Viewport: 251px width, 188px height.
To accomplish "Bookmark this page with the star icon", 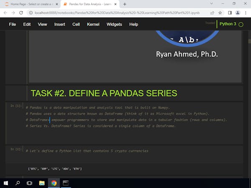I will 220,13.
